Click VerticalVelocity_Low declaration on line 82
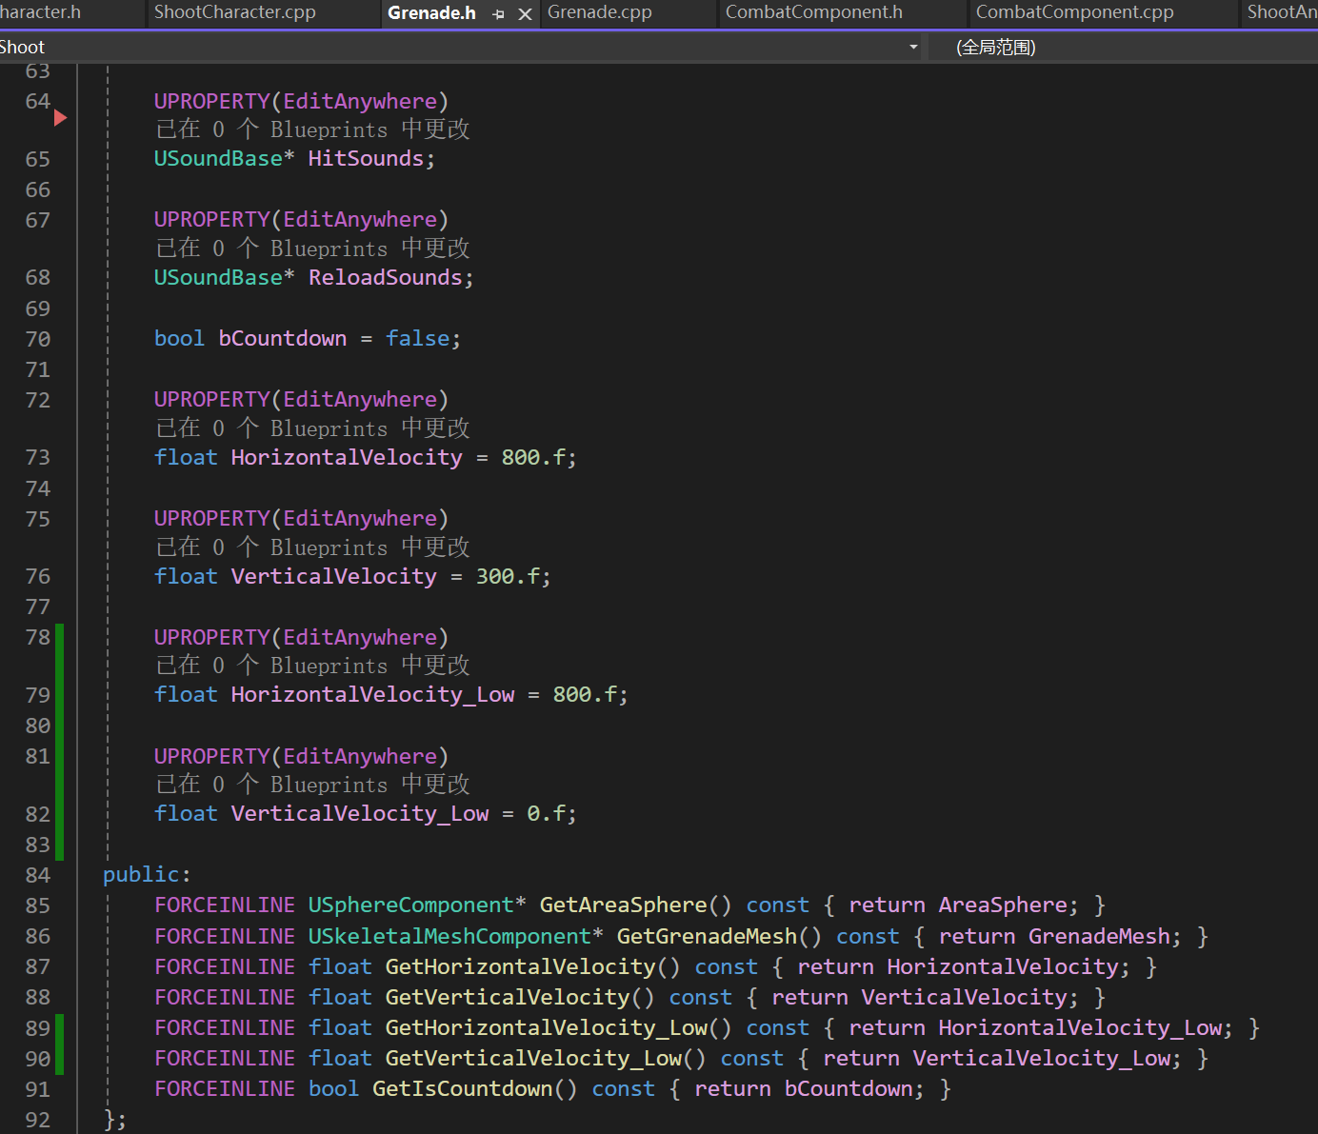Image resolution: width=1318 pixels, height=1134 pixels. (x=360, y=813)
